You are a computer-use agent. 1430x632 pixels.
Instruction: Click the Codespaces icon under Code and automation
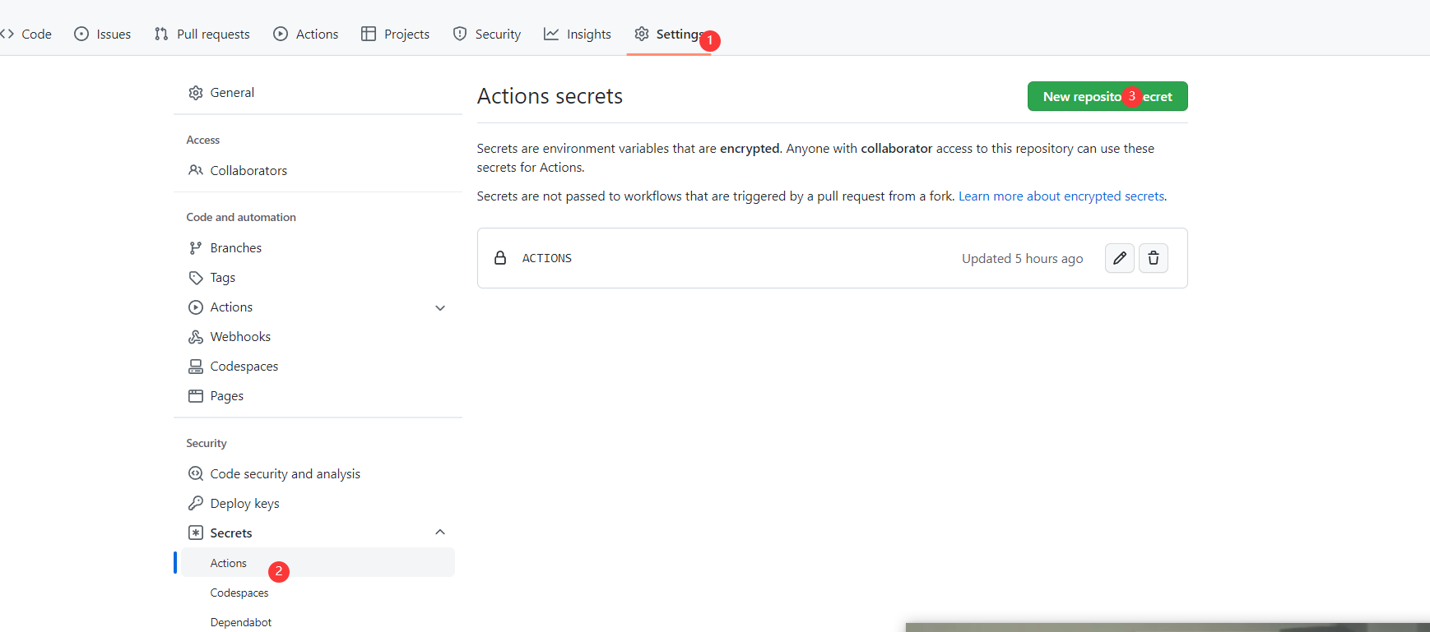(196, 367)
